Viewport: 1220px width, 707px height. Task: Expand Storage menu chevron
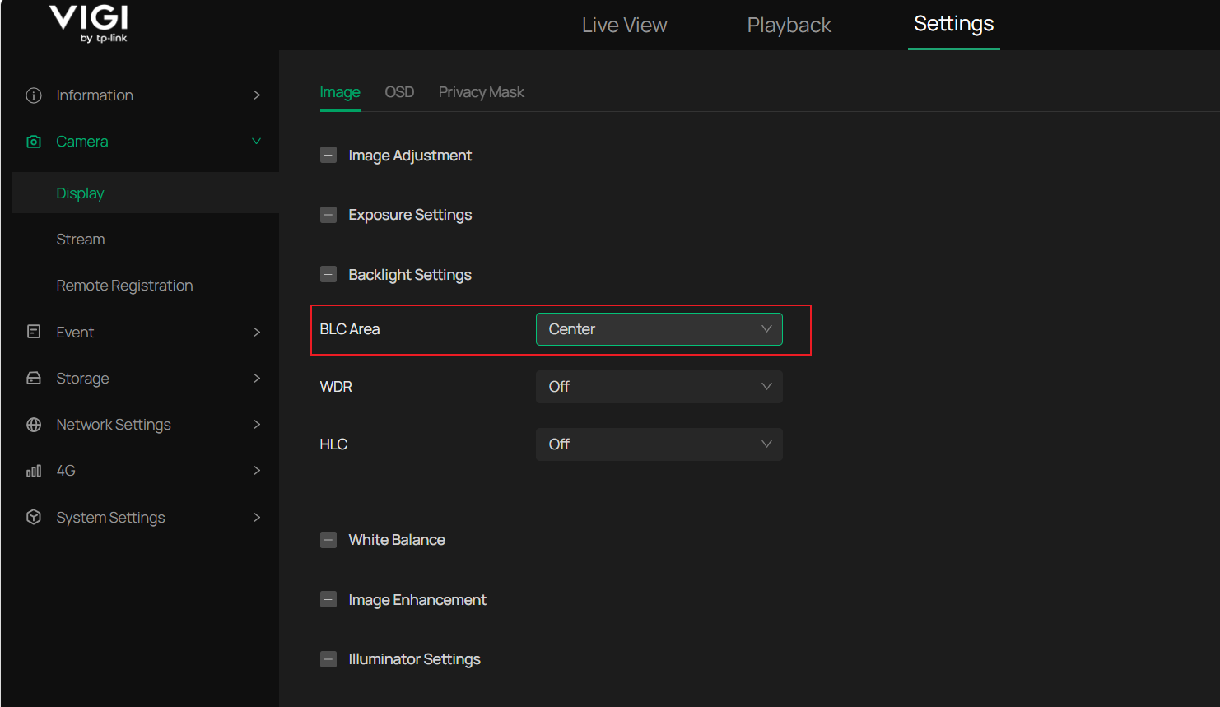[257, 378]
